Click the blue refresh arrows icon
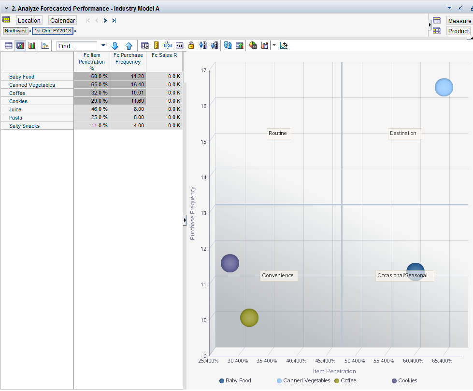 pos(228,45)
